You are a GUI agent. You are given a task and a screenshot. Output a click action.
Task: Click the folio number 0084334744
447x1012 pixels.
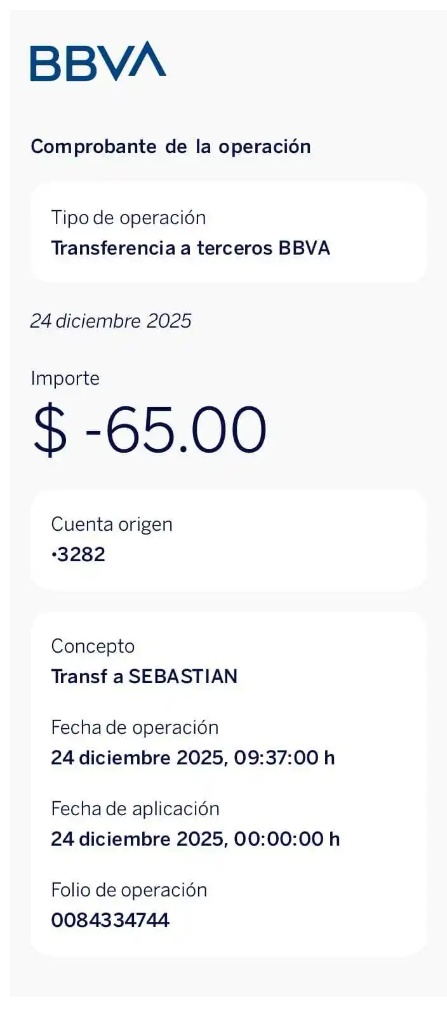[110, 921]
